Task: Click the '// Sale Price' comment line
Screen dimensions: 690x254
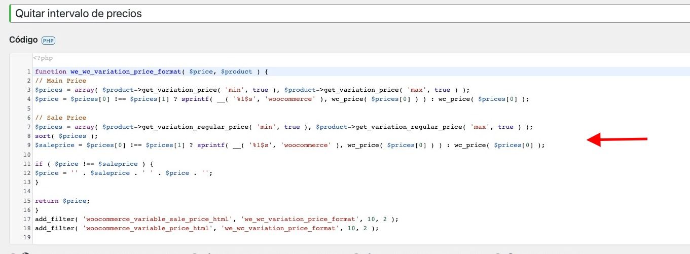Action: [x=61, y=118]
